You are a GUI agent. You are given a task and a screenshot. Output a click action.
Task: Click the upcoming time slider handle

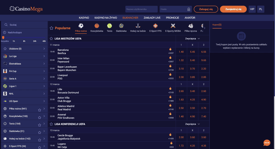pos(3,37)
